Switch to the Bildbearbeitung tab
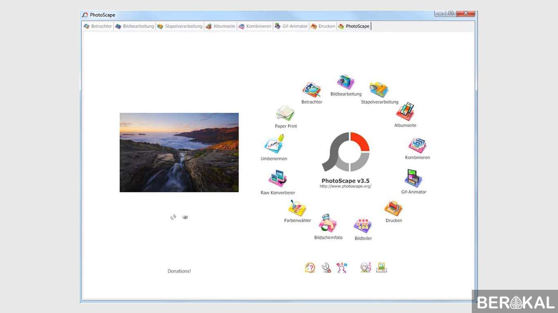The width and height of the screenshot is (558, 313). 135,26
